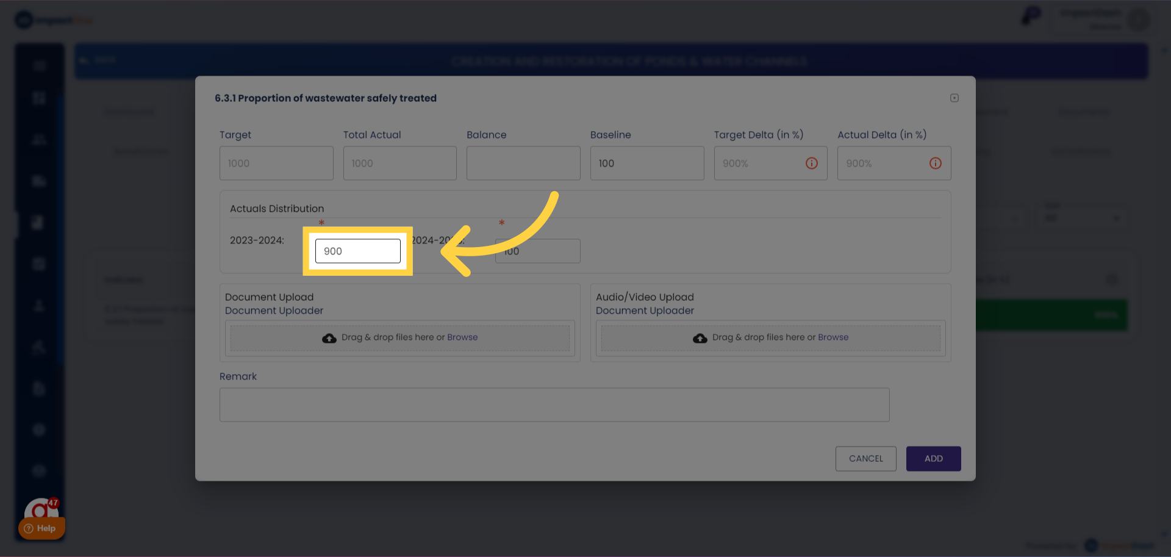Click Browse link in Document Upload
Image resolution: width=1171 pixels, height=557 pixels.
point(462,337)
